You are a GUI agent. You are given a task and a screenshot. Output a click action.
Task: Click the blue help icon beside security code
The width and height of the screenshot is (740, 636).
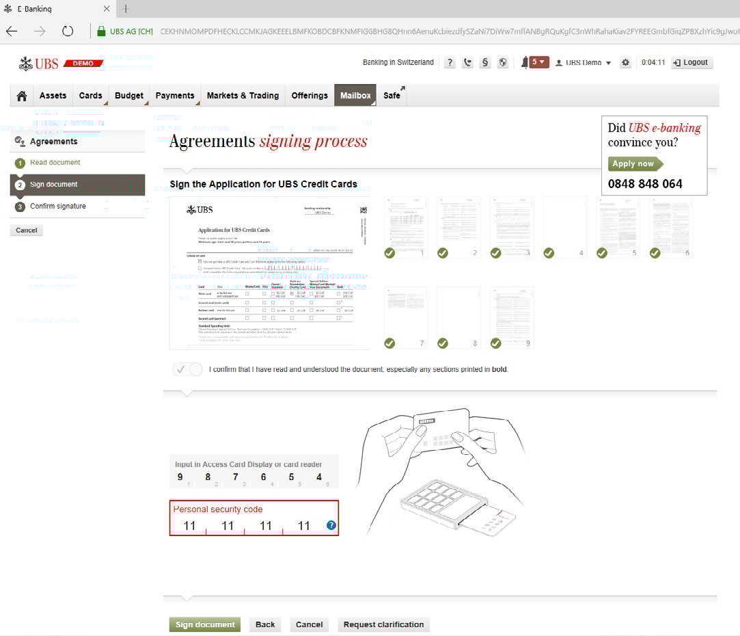pos(331,525)
